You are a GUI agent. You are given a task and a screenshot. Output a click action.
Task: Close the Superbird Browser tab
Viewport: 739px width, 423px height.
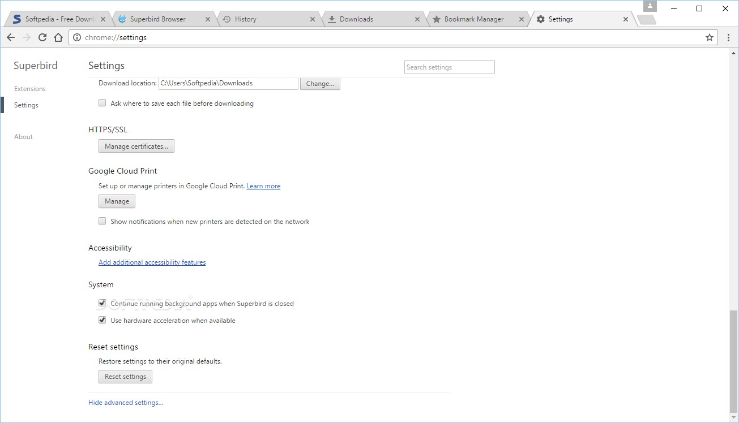(x=207, y=19)
